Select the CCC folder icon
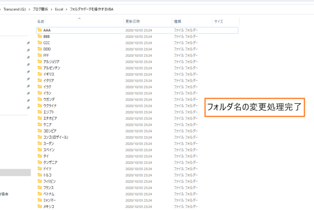314x210 pixels. pyautogui.click(x=39, y=43)
